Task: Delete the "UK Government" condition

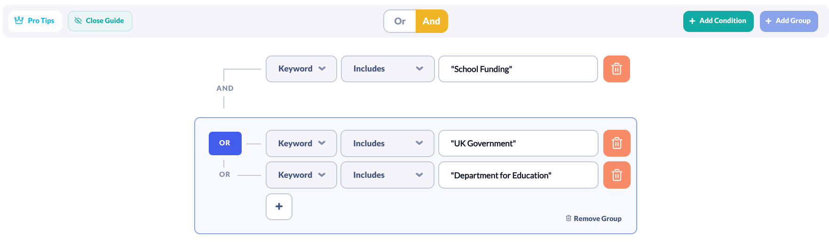Action: (616, 143)
